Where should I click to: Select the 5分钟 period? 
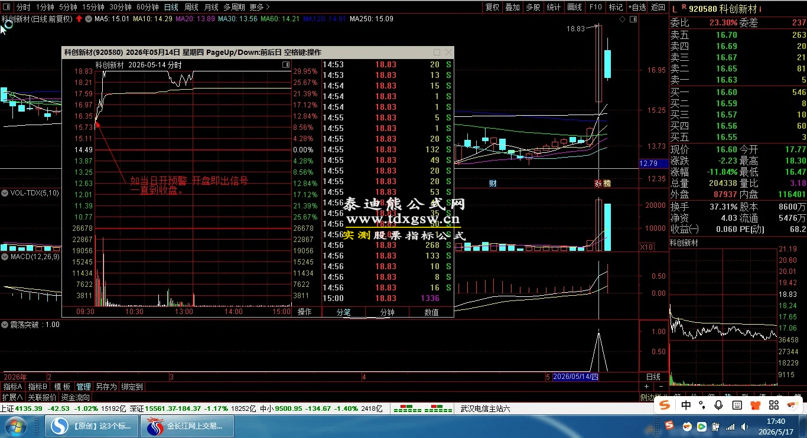click(x=68, y=7)
